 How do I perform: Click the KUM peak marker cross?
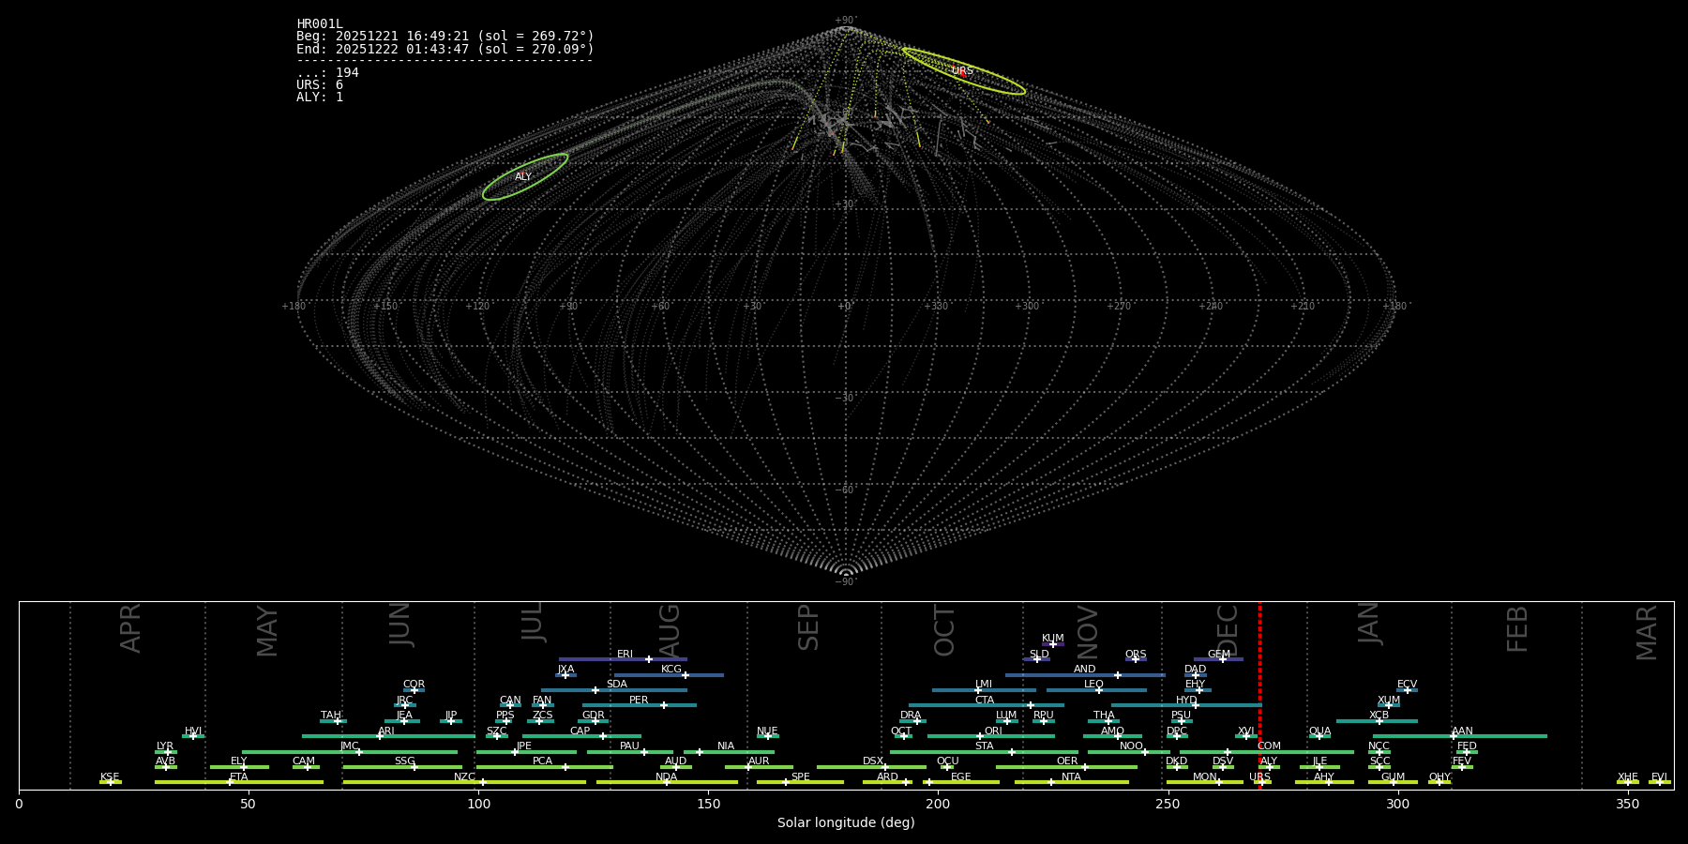1053,644
